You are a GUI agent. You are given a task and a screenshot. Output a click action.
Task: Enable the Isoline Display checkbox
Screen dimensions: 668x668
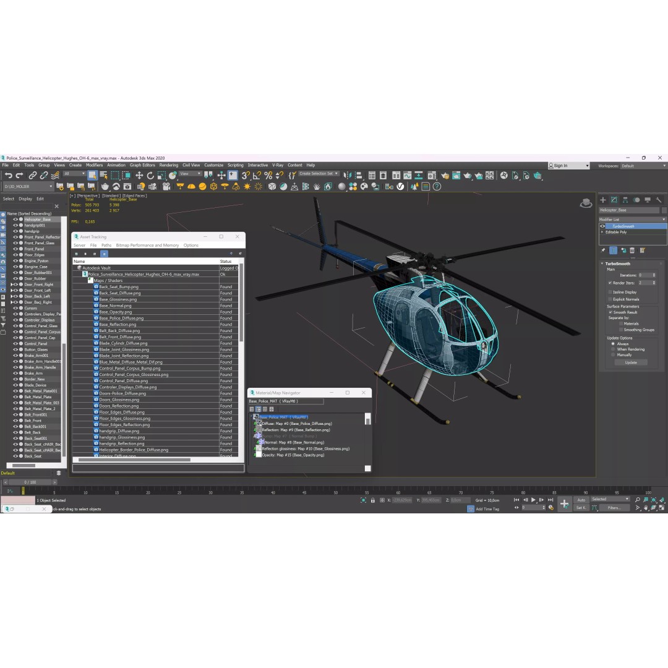coord(610,292)
